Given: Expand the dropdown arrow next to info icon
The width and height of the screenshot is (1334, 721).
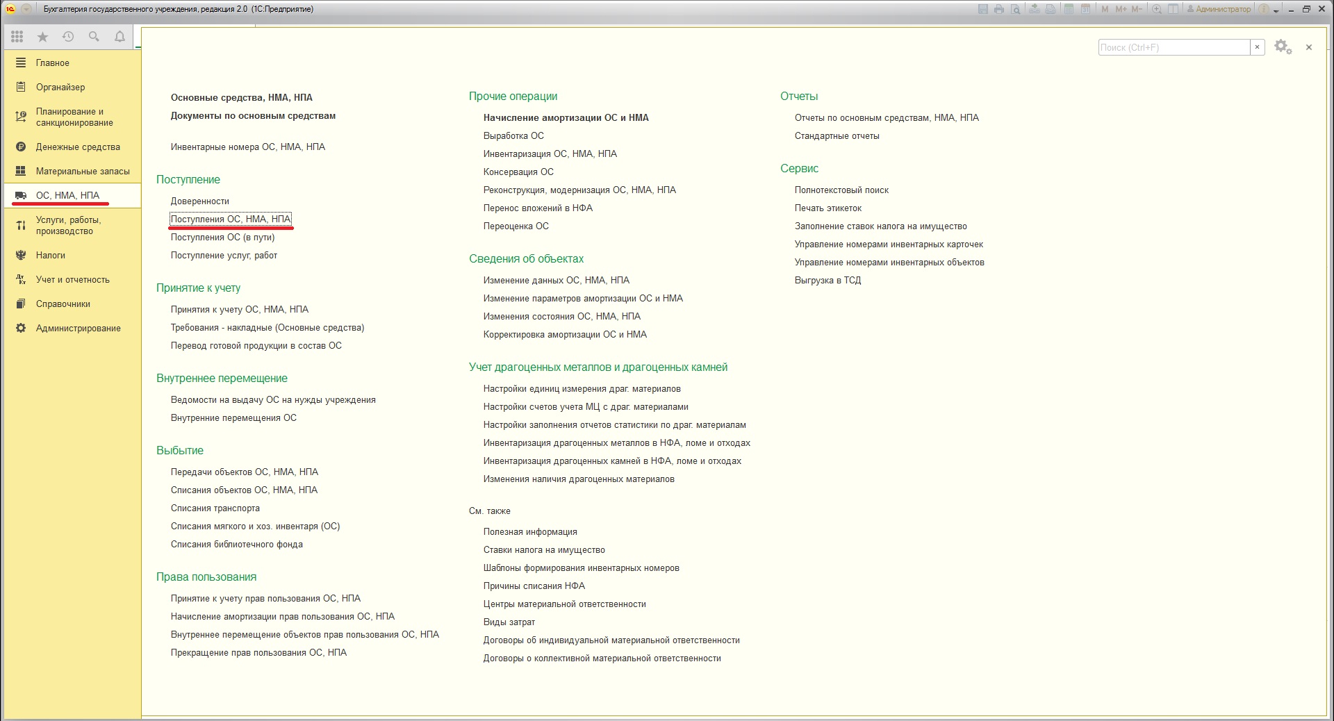Looking at the screenshot, I should pos(1276,11).
